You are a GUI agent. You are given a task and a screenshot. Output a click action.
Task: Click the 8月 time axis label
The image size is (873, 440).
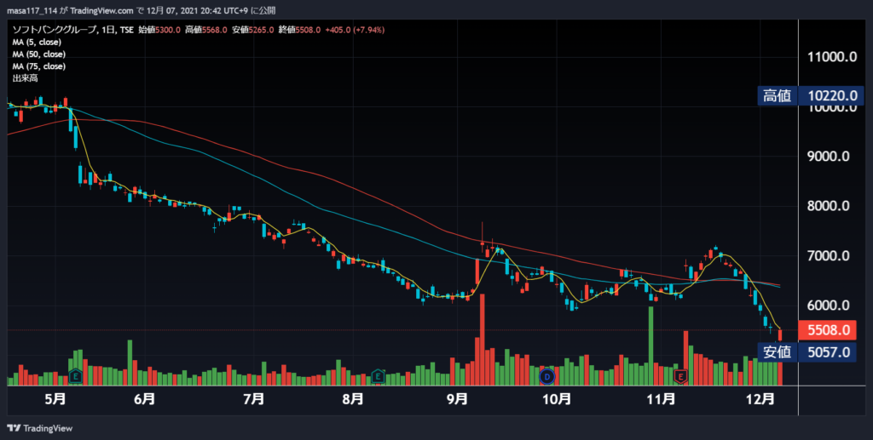(x=352, y=399)
